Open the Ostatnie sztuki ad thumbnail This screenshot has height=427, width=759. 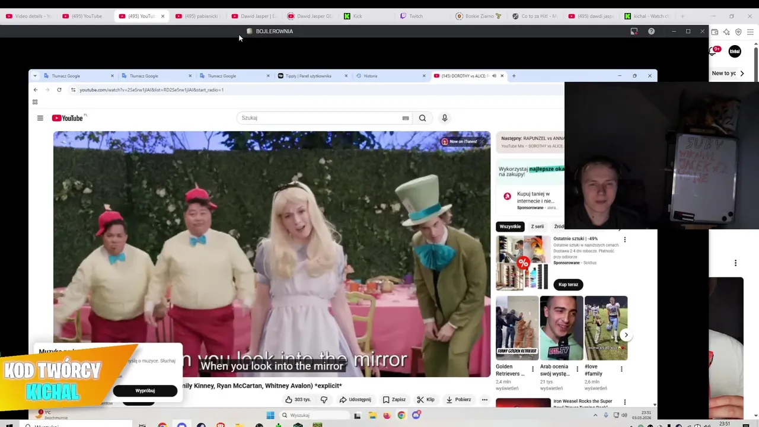pos(523,263)
